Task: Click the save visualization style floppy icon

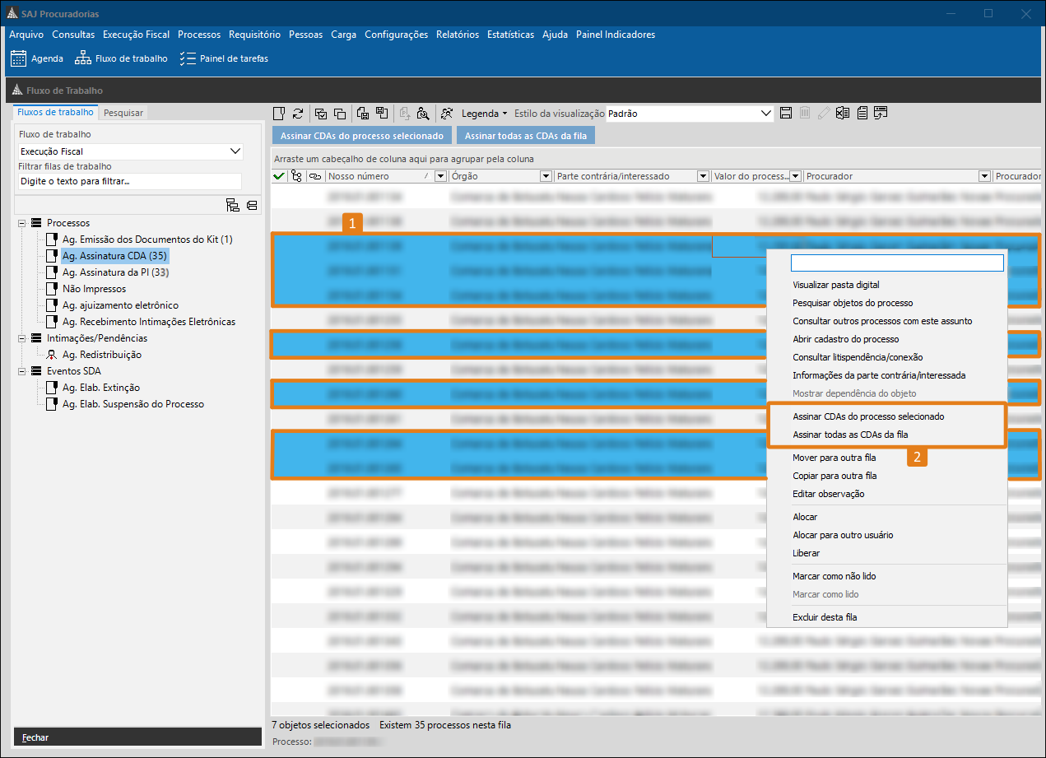Action: pyautogui.click(x=786, y=114)
